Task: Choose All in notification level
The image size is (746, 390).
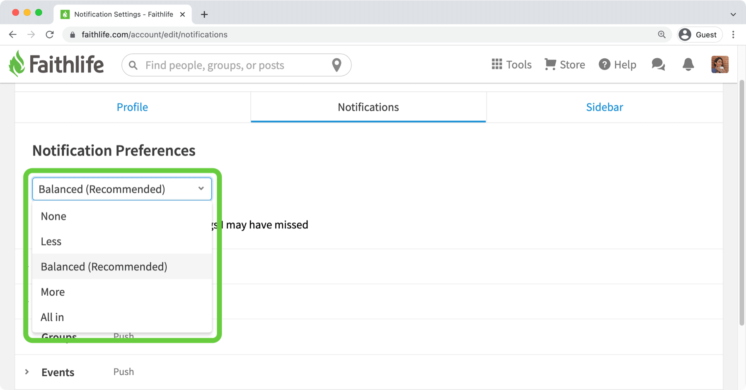Action: coord(122,317)
